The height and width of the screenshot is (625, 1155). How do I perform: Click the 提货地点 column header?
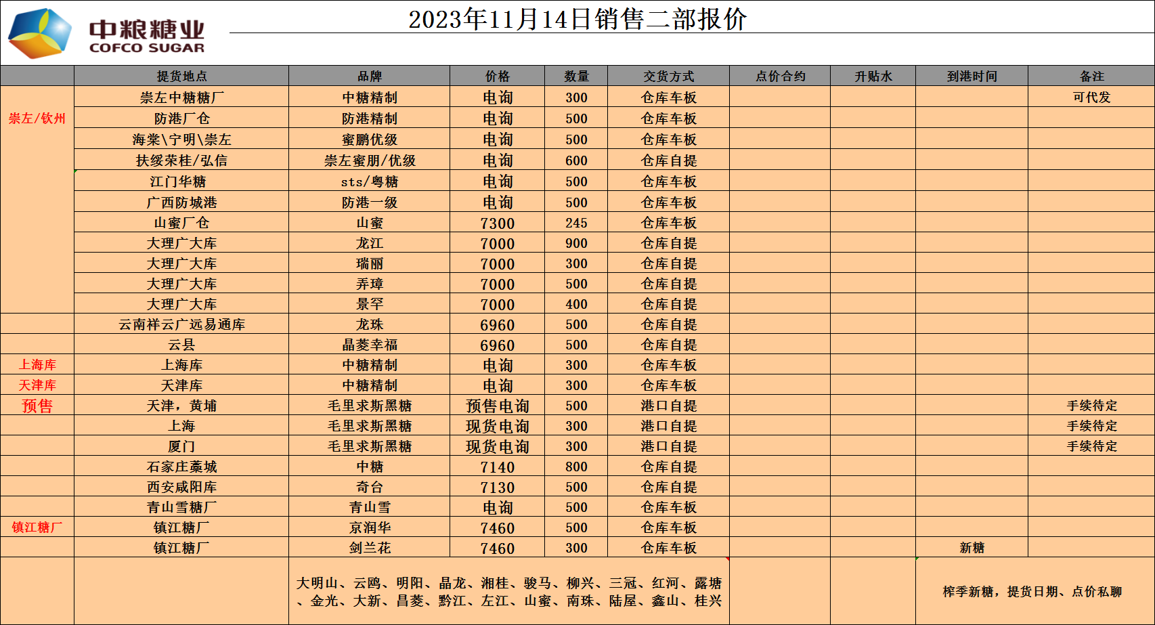click(181, 77)
